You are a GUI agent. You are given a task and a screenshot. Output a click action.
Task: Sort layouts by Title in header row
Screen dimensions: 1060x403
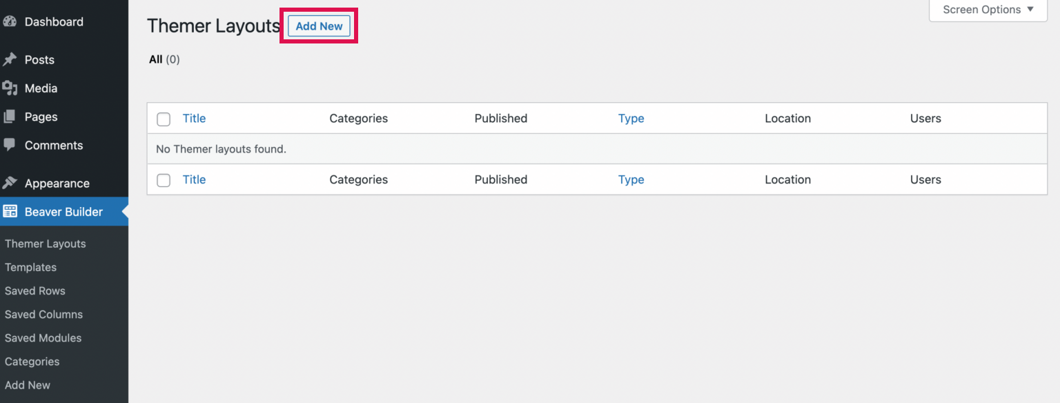[194, 119]
